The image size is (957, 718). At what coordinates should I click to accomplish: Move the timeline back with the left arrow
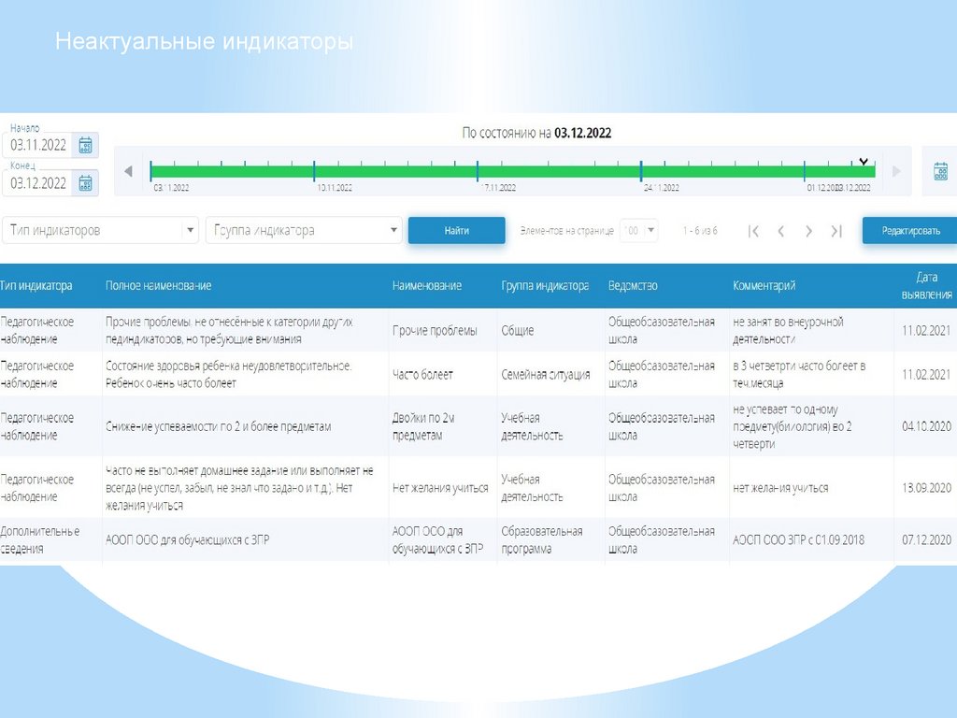click(128, 171)
